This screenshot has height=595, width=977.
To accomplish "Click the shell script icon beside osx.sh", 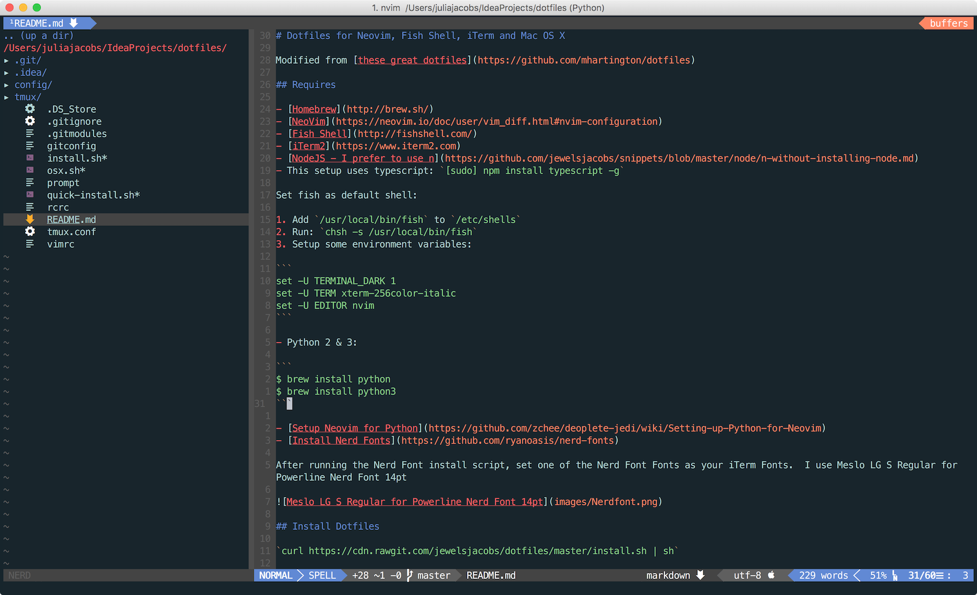I will point(30,170).
